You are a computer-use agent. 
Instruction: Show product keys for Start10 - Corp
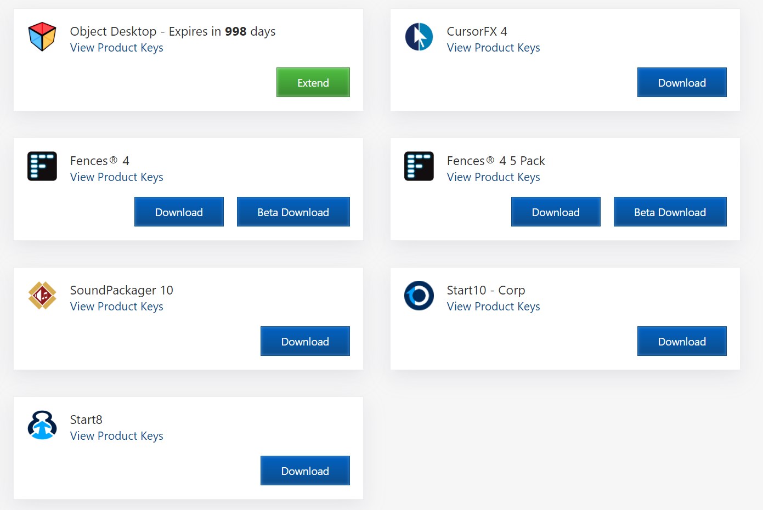tap(494, 307)
